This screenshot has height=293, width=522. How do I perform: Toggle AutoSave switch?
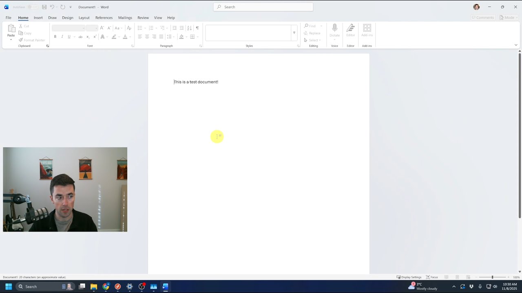tap(32, 7)
